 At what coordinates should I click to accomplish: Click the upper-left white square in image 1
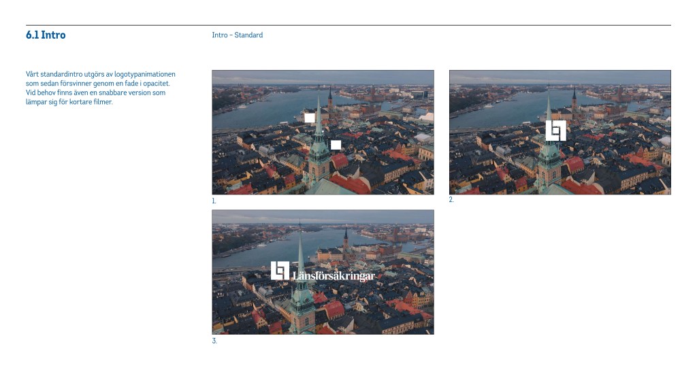coord(310,118)
